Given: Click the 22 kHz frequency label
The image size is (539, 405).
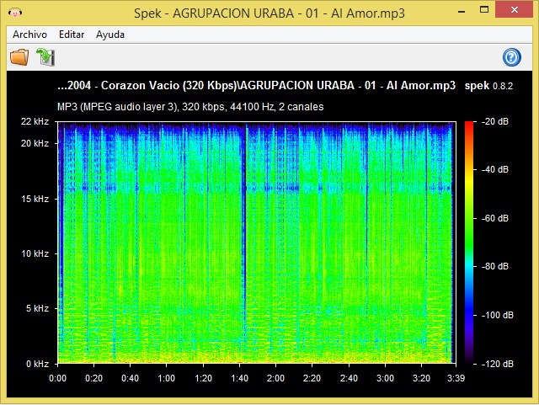Looking at the screenshot, I should 35,121.
